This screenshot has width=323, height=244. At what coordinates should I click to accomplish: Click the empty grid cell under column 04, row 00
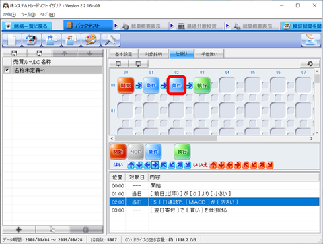(227, 86)
